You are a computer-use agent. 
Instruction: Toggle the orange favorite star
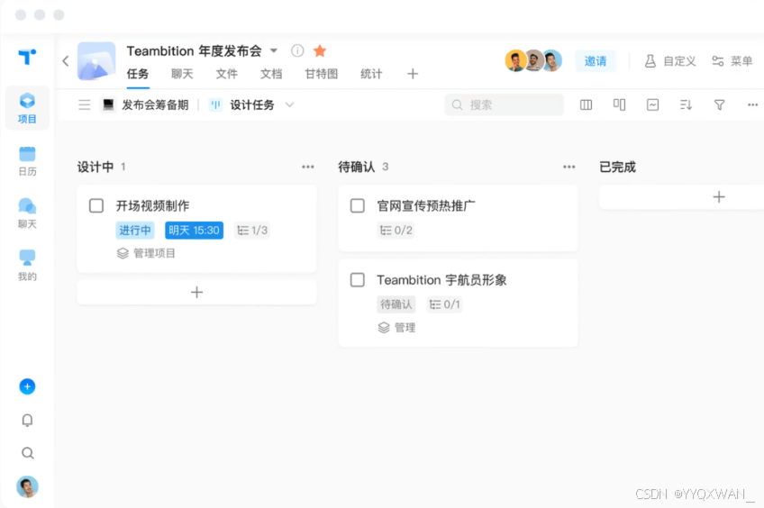coord(320,50)
